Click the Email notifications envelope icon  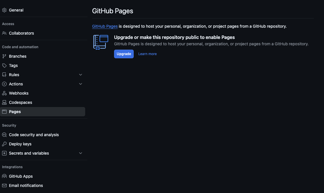(4, 185)
